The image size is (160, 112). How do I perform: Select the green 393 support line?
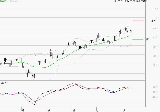(x=138, y=39)
